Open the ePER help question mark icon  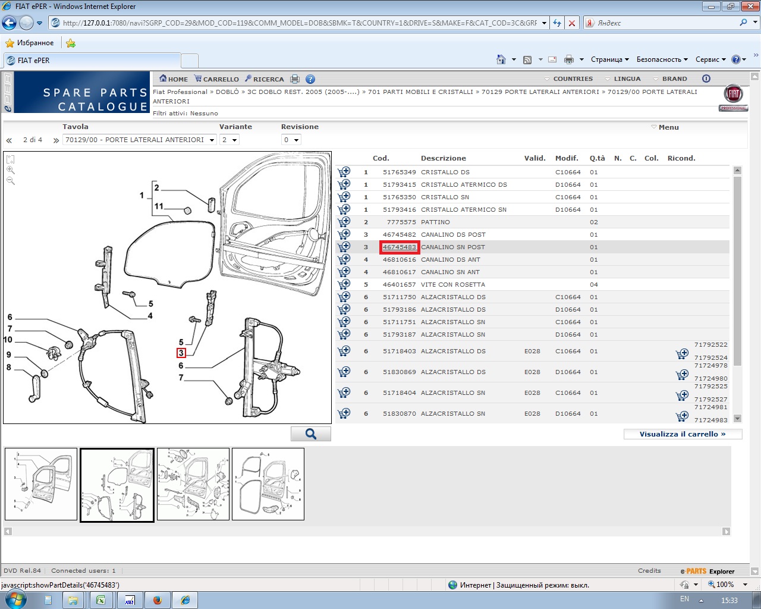310,79
